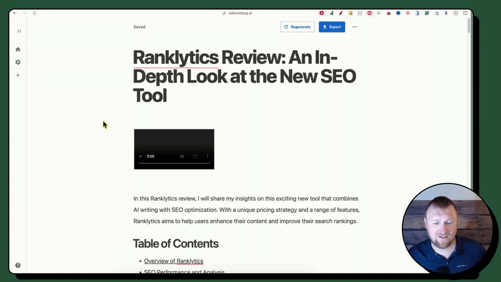
Task: Click the Ranklytics Review article title
Action: [244, 77]
